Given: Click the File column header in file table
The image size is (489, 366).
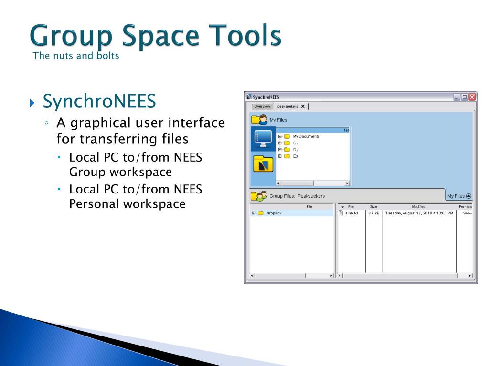Looking at the screenshot, I should click(x=351, y=207).
